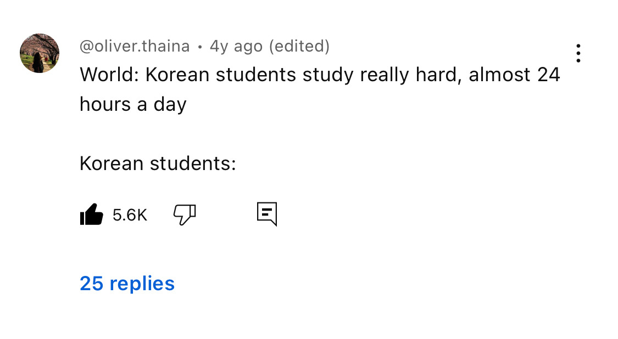Visit the @oliver.thaina channel link
Screen dimensions: 618x339
coord(135,47)
